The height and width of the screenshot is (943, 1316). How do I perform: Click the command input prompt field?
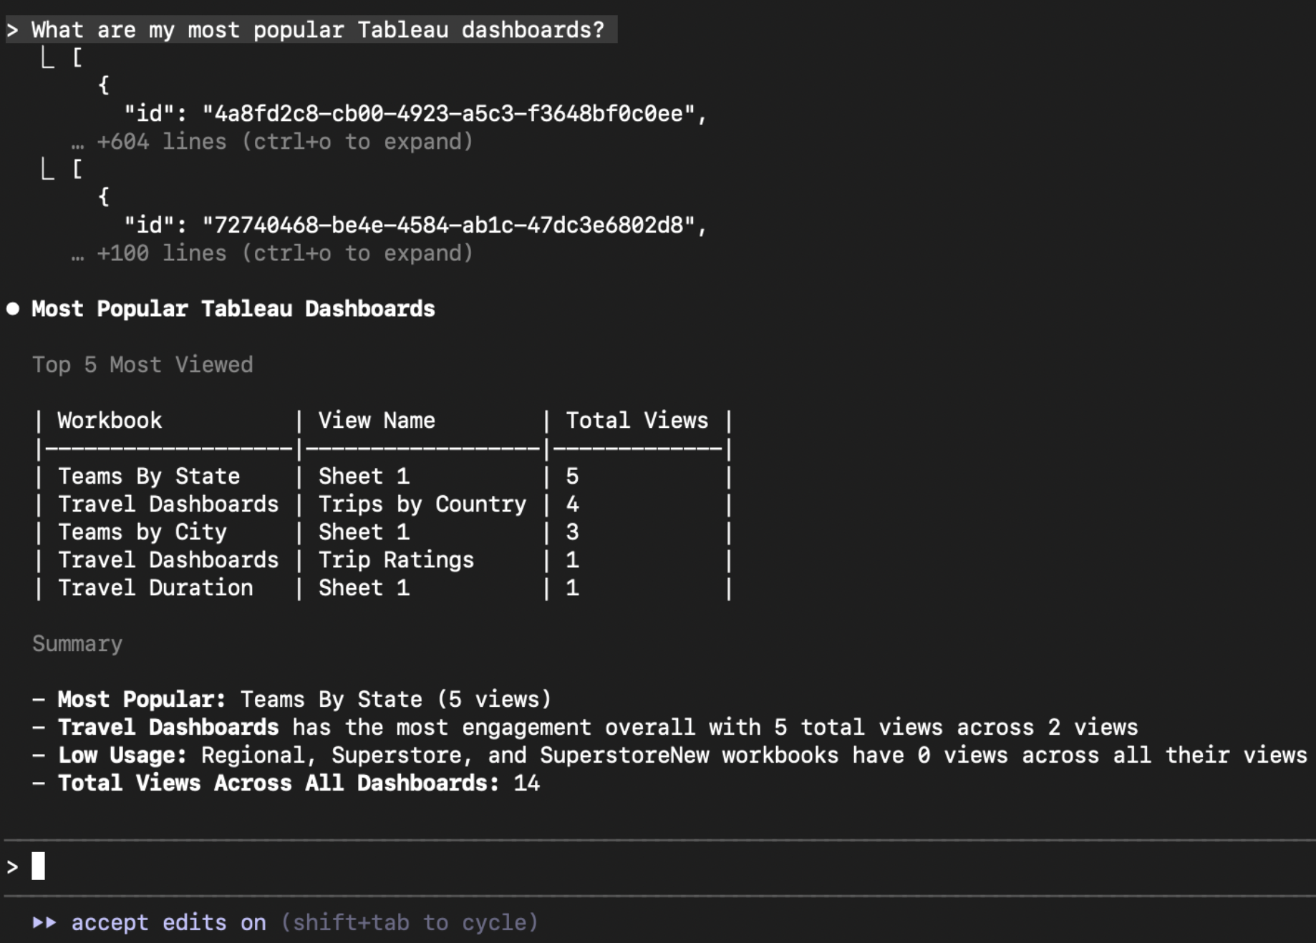click(644, 866)
